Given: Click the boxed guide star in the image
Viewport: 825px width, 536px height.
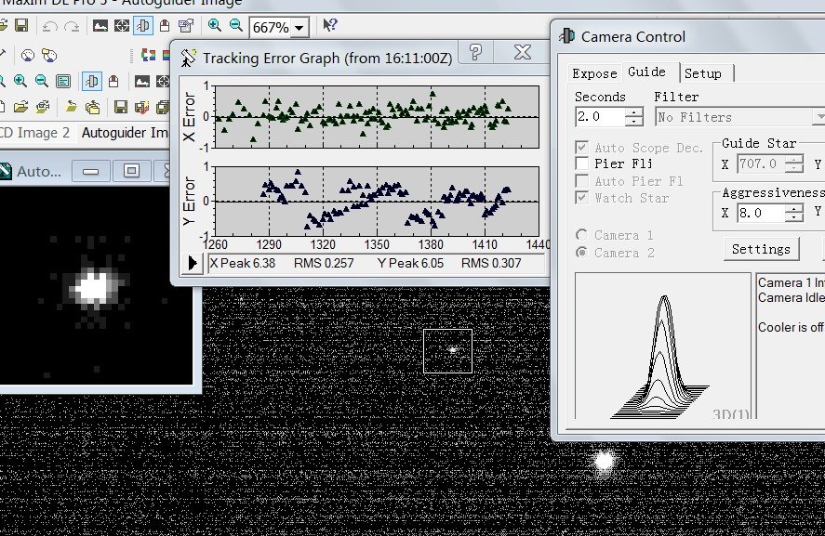Looking at the screenshot, I should [447, 351].
